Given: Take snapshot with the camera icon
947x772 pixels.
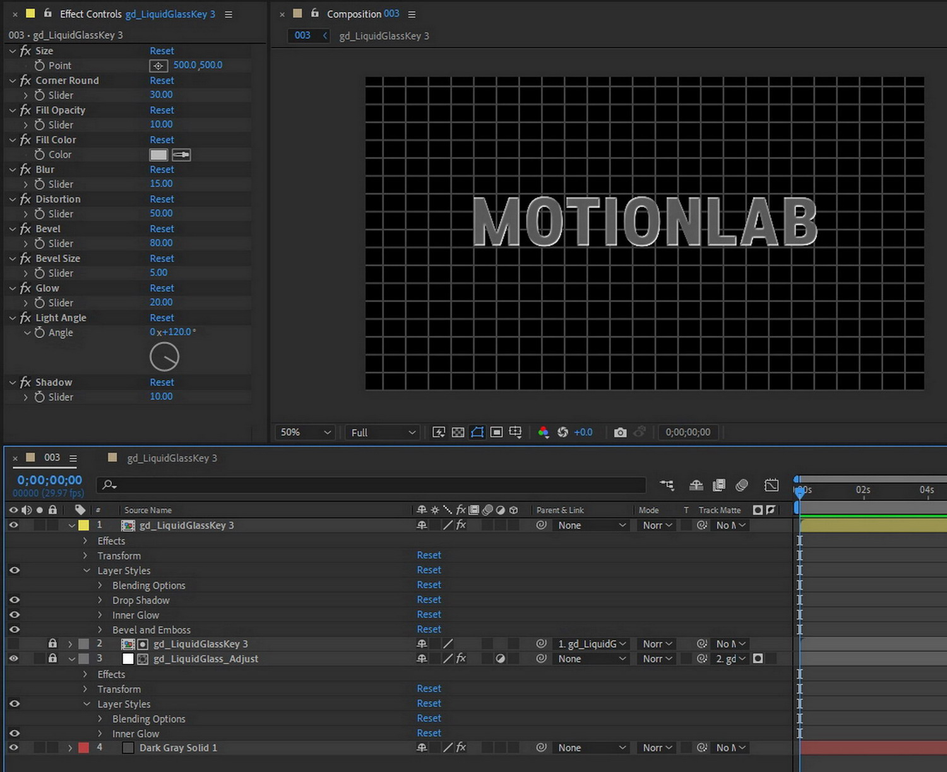Looking at the screenshot, I should click(621, 432).
